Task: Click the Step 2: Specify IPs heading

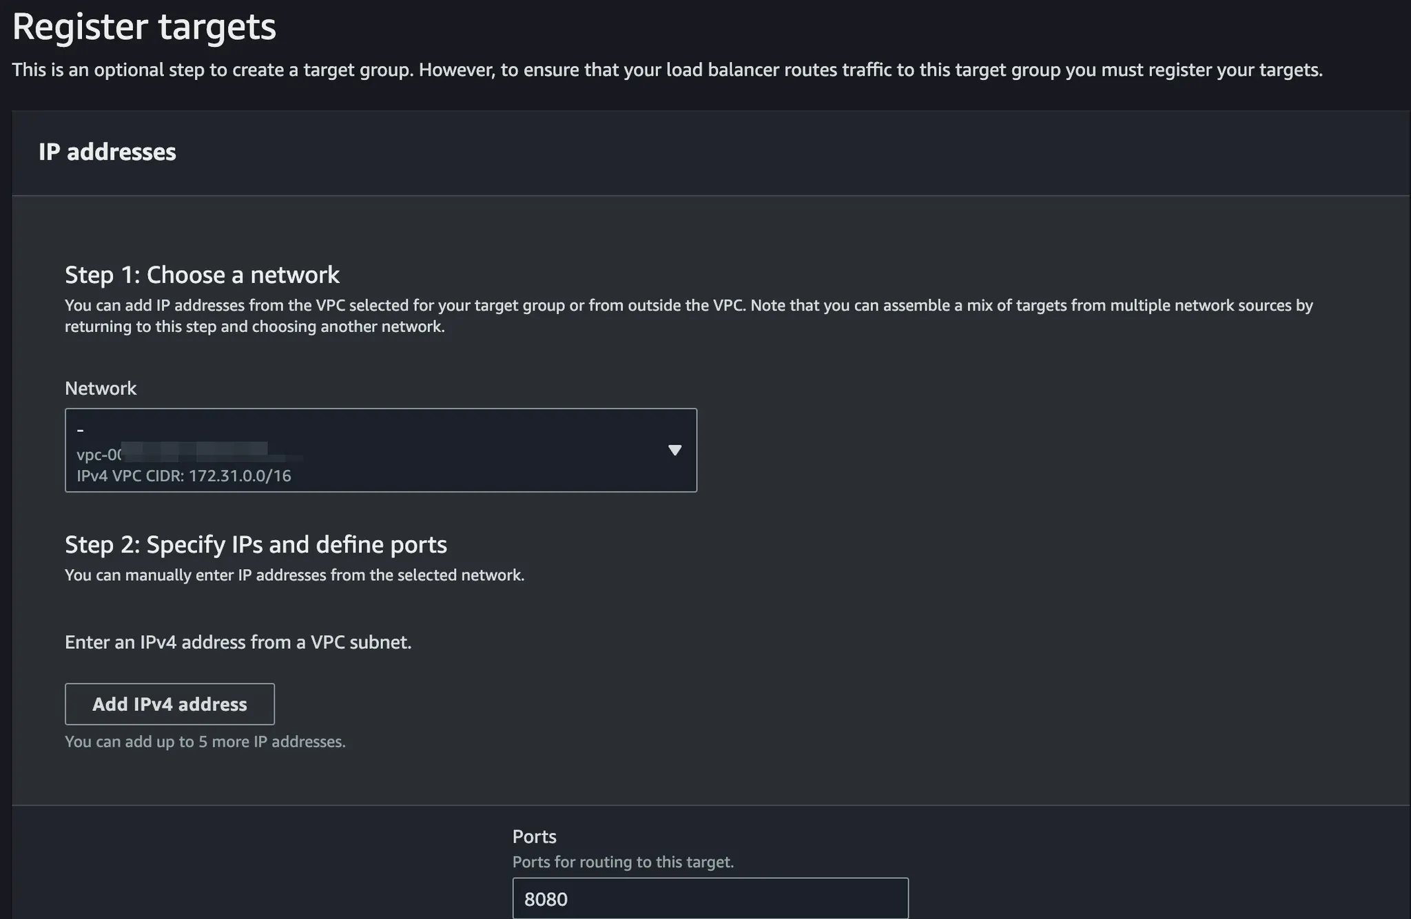Action: [256, 545]
